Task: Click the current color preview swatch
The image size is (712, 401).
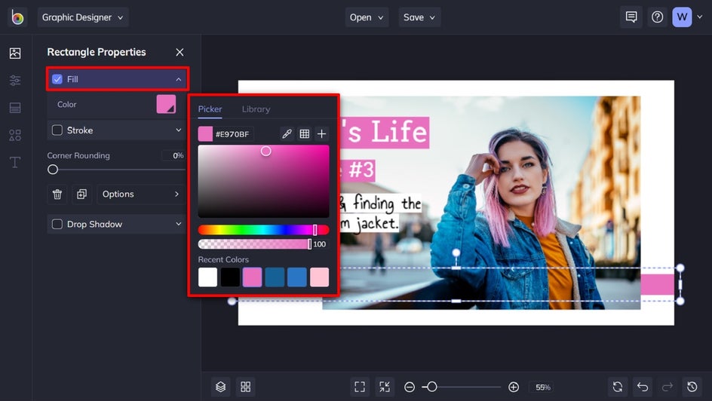Action: tap(205, 134)
